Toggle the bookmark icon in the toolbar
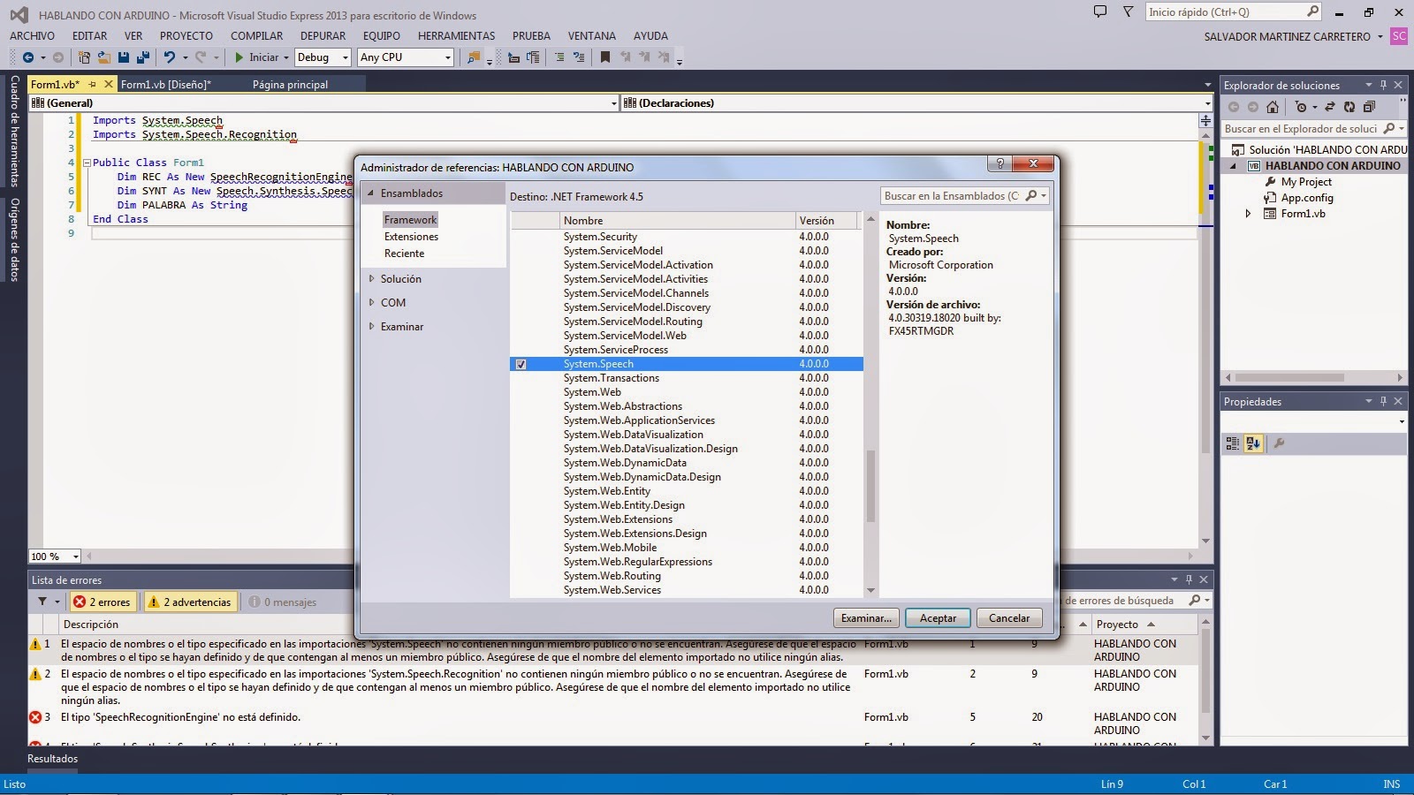Viewport: 1414px width, 795px height. coord(604,57)
